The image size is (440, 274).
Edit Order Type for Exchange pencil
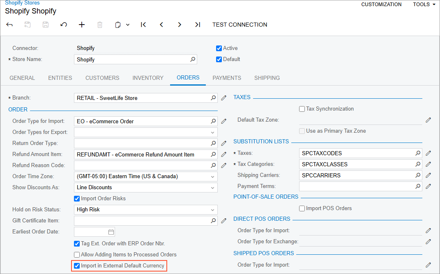428,241
